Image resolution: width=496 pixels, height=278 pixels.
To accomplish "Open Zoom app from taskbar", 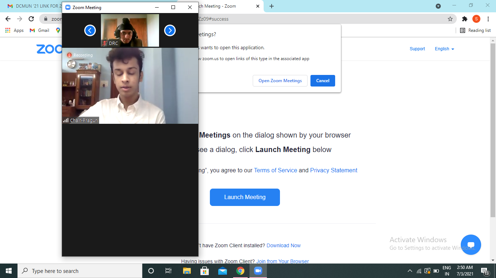I will (x=258, y=271).
